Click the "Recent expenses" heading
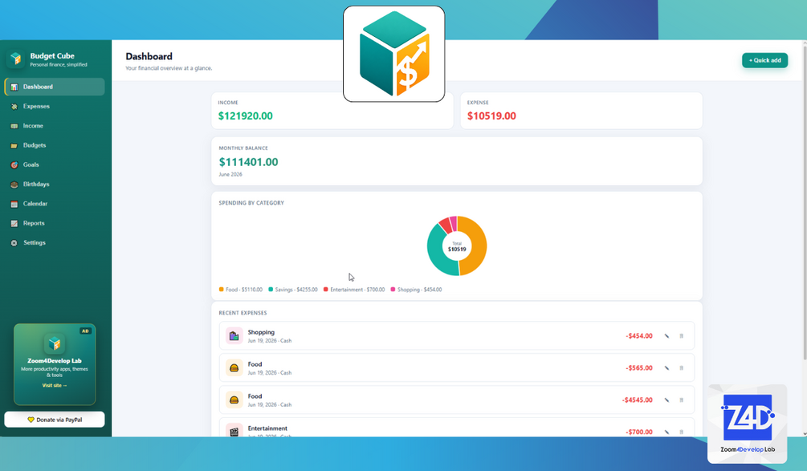807x471 pixels. point(243,313)
